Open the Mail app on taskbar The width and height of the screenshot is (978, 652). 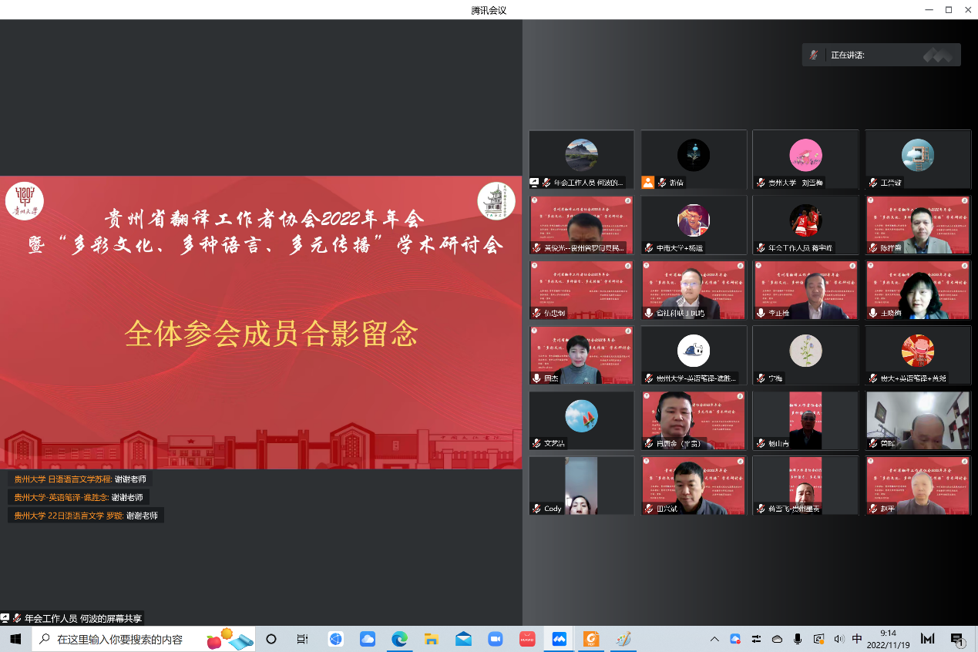point(463,639)
